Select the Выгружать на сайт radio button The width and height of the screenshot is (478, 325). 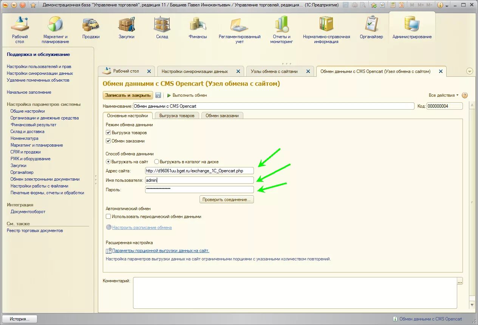108,162
